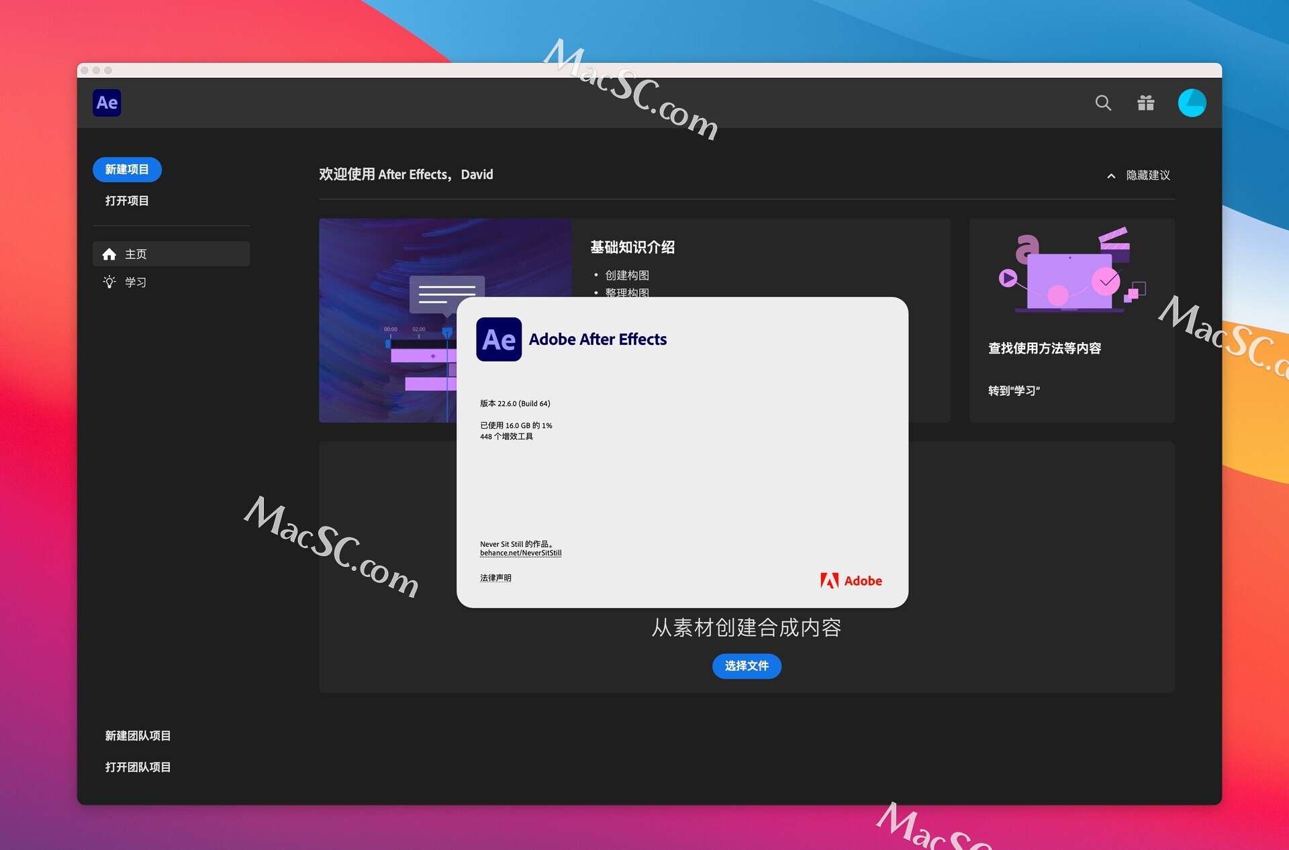Click the home icon beside 主页
The image size is (1289, 850).
109,254
